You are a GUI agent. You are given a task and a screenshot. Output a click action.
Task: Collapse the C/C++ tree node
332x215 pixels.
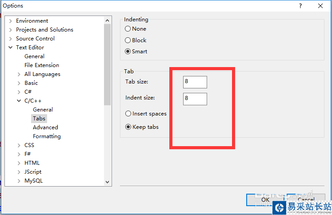pos(19,101)
